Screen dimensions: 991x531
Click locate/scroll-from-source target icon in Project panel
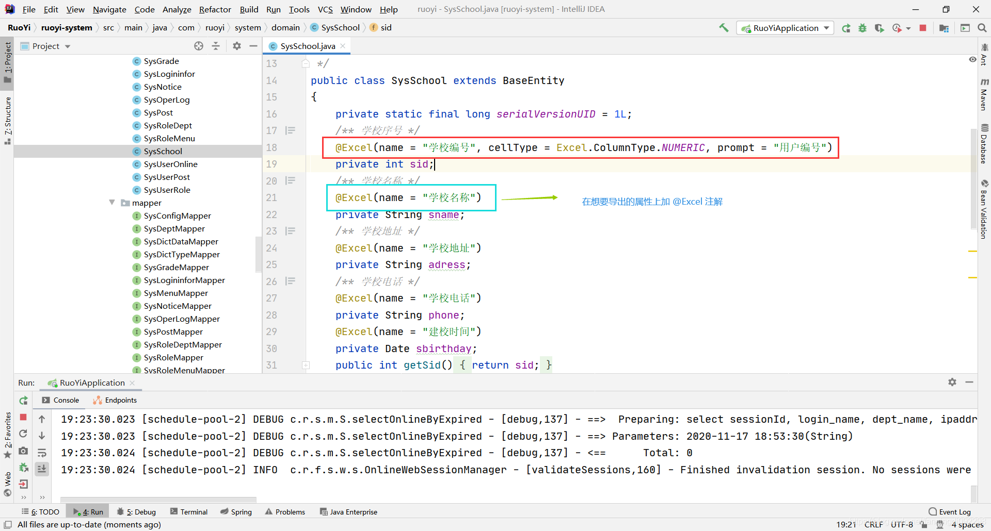[x=199, y=46]
